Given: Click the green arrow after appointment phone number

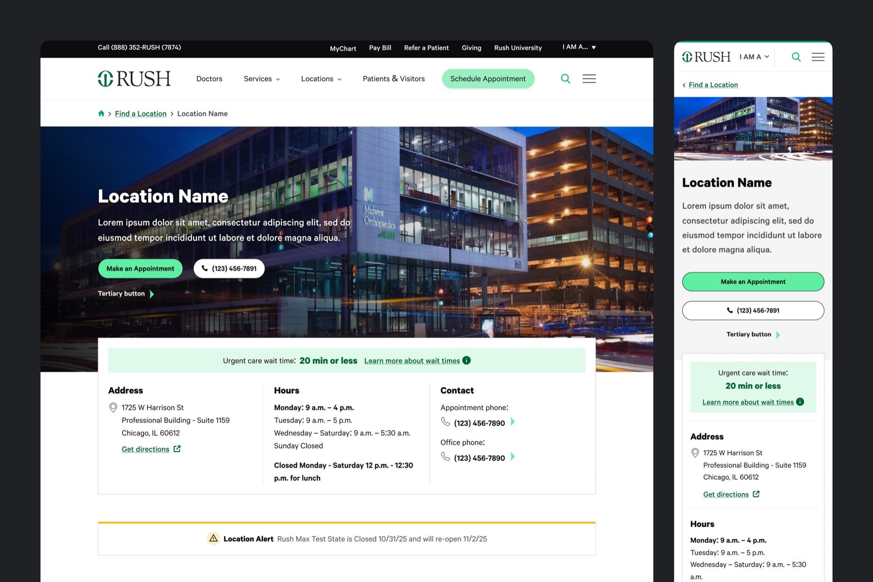Looking at the screenshot, I should pyautogui.click(x=513, y=422).
